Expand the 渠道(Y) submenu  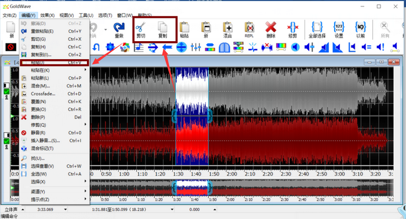click(x=55, y=192)
